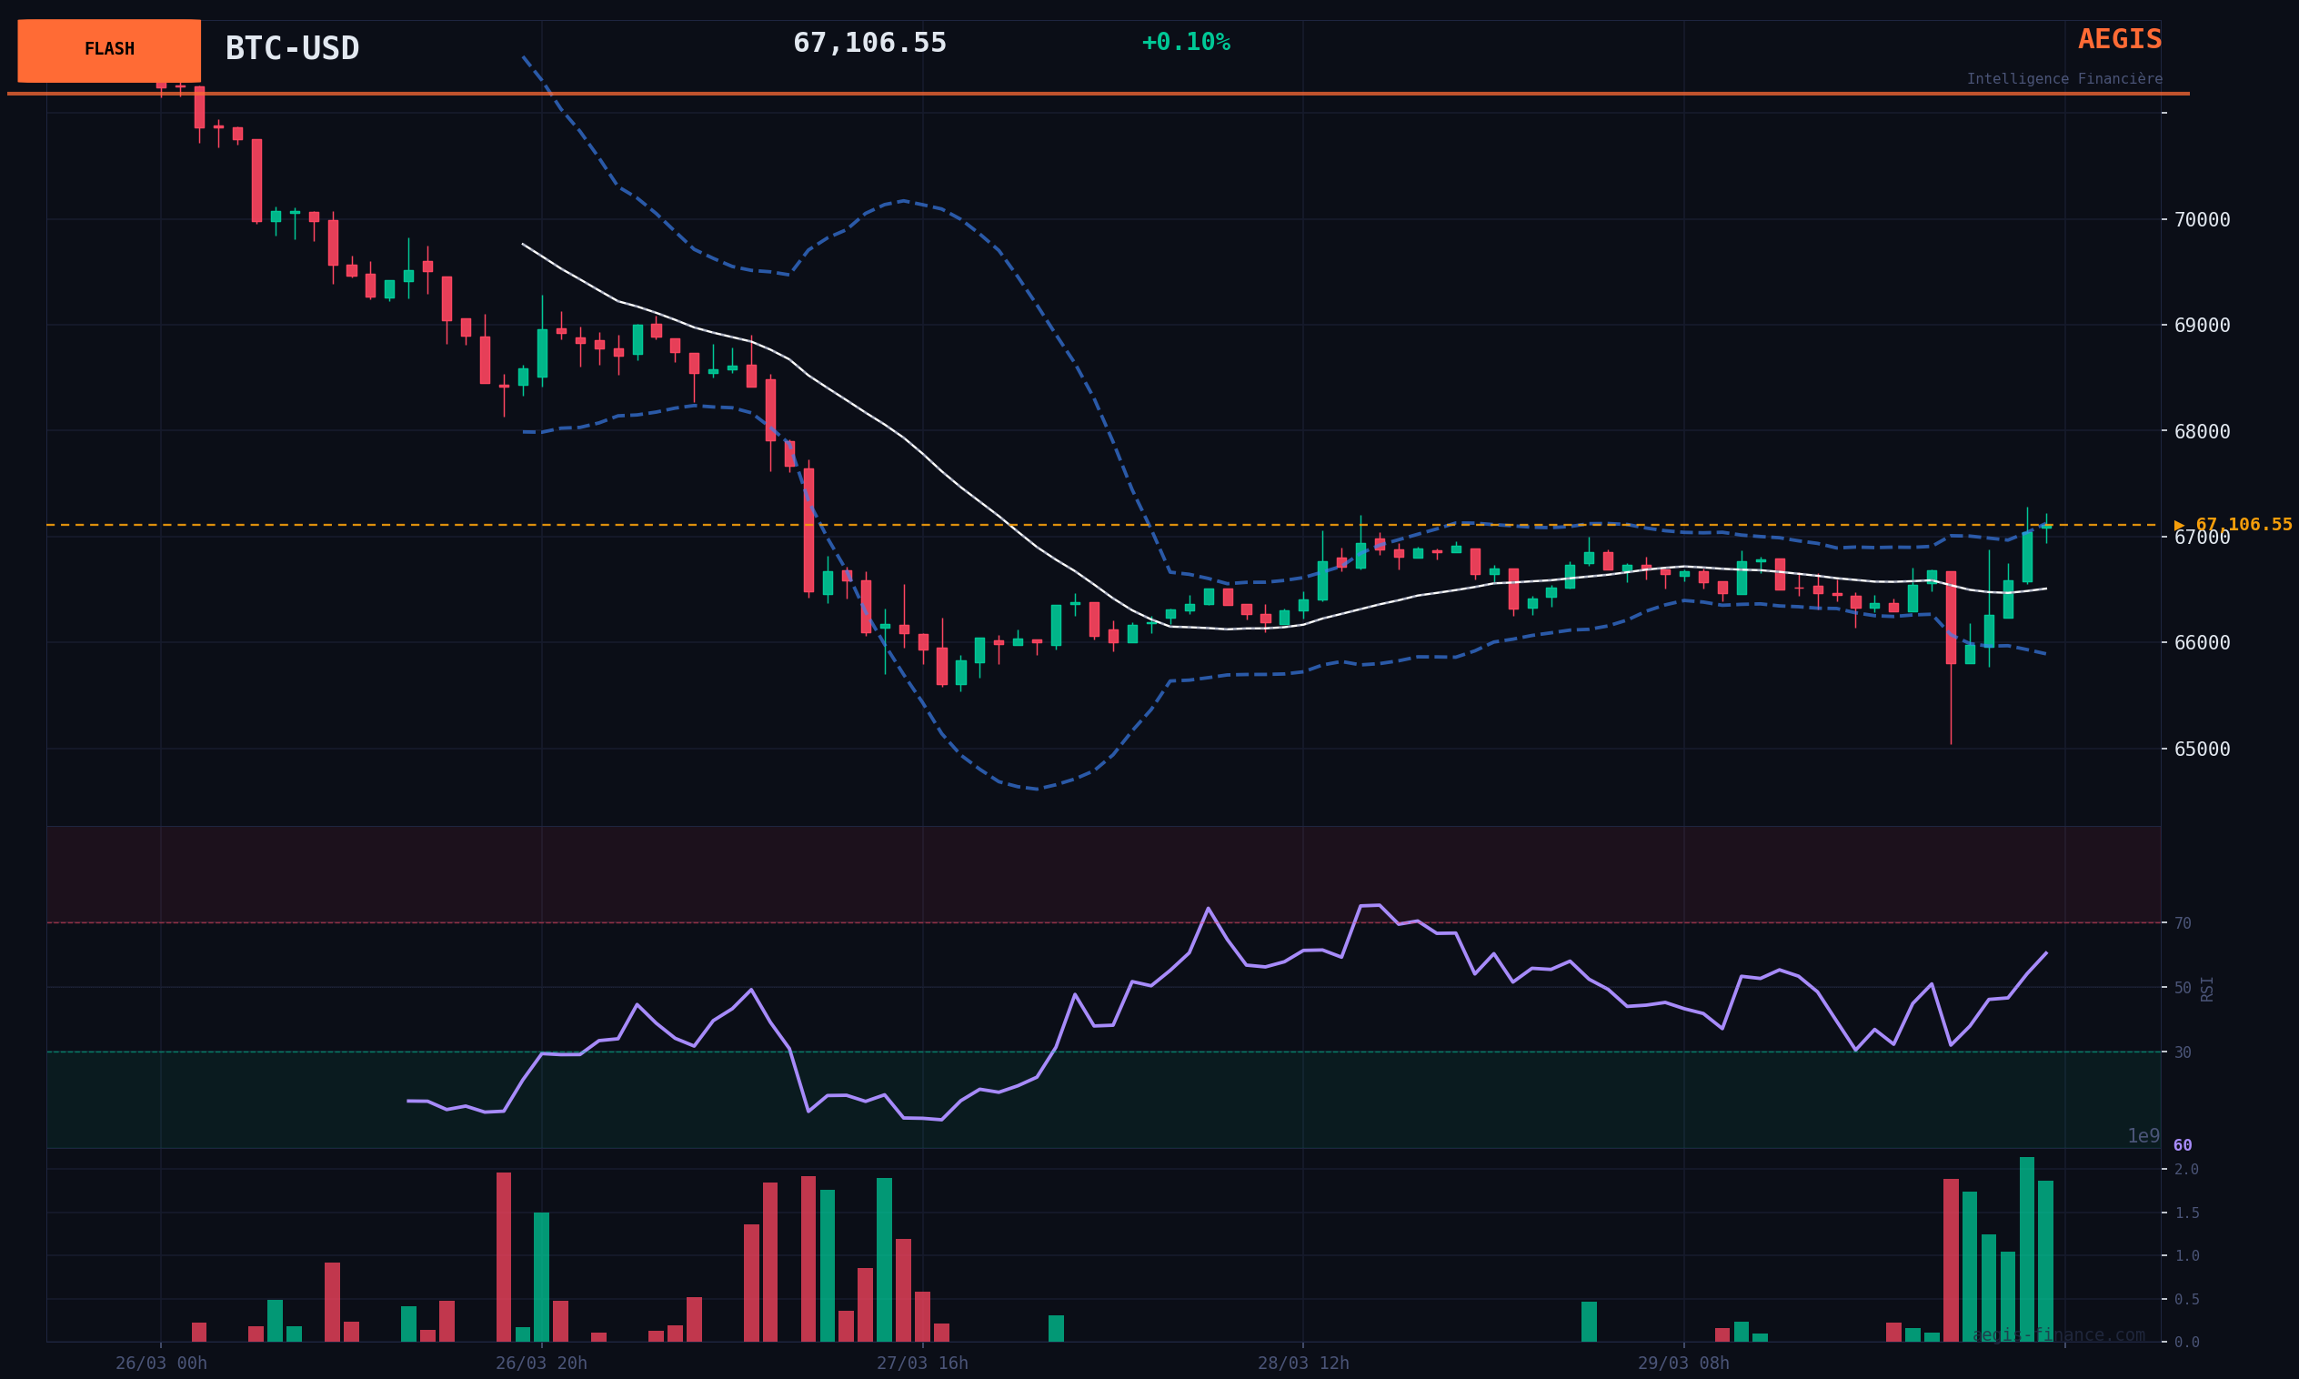Click the 67,106.55 header price
The image size is (2299, 1379).
pos(868,43)
